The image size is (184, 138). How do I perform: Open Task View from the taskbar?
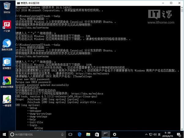coord(70,134)
